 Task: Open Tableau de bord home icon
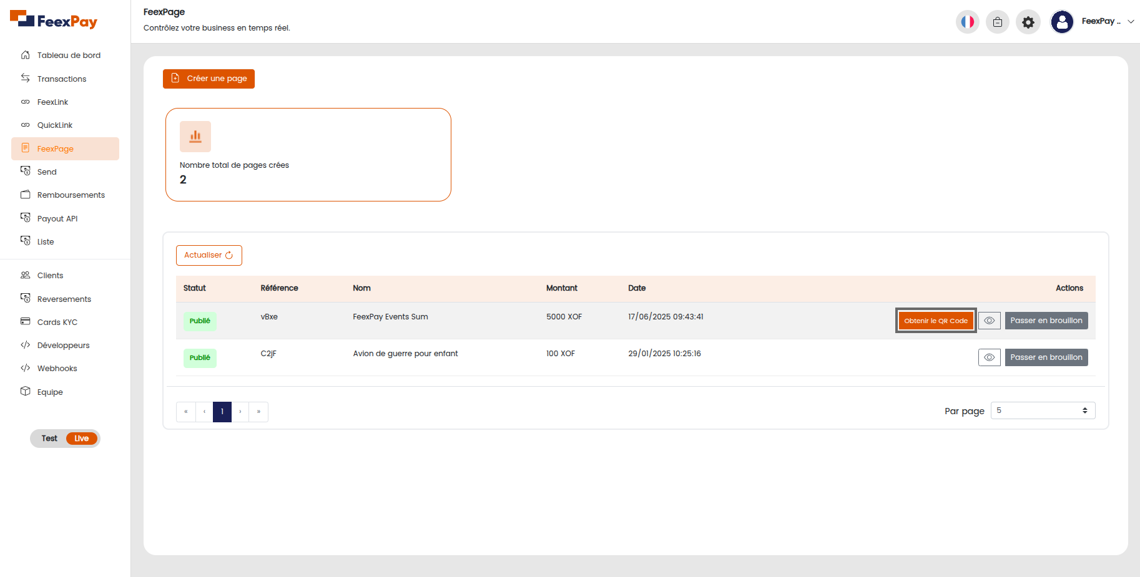point(26,55)
